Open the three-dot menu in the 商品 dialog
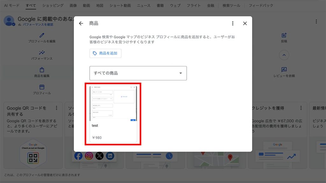The image size is (326, 183). tap(233, 23)
